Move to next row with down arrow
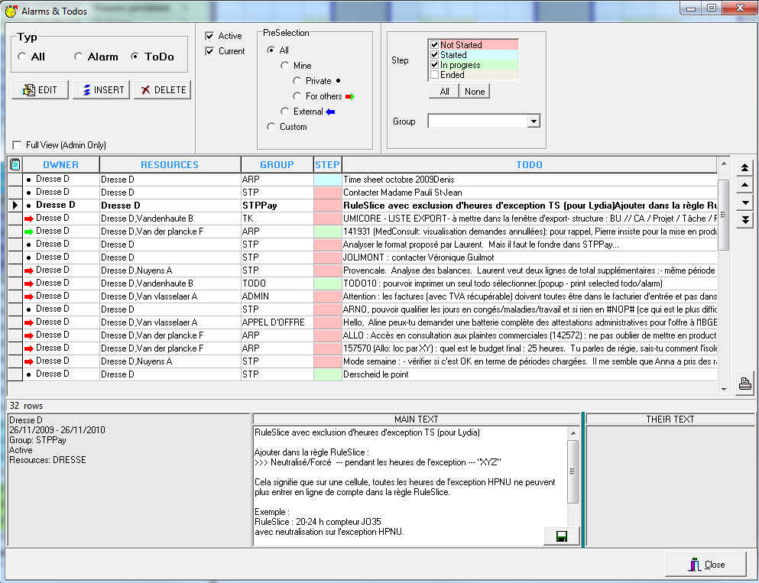Image resolution: width=759 pixels, height=583 pixels. click(744, 202)
